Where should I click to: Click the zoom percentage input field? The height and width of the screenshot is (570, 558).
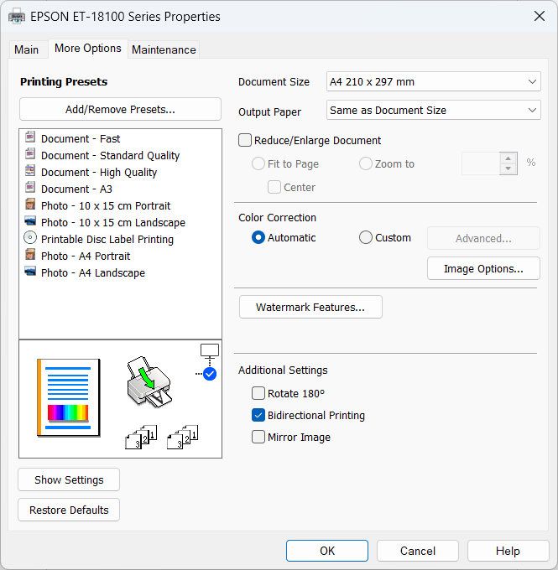(x=481, y=163)
